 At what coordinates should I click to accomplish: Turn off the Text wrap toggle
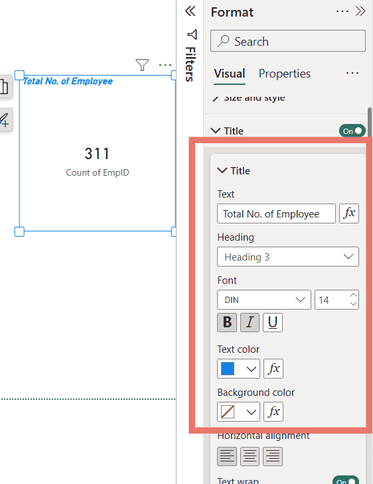point(346,480)
